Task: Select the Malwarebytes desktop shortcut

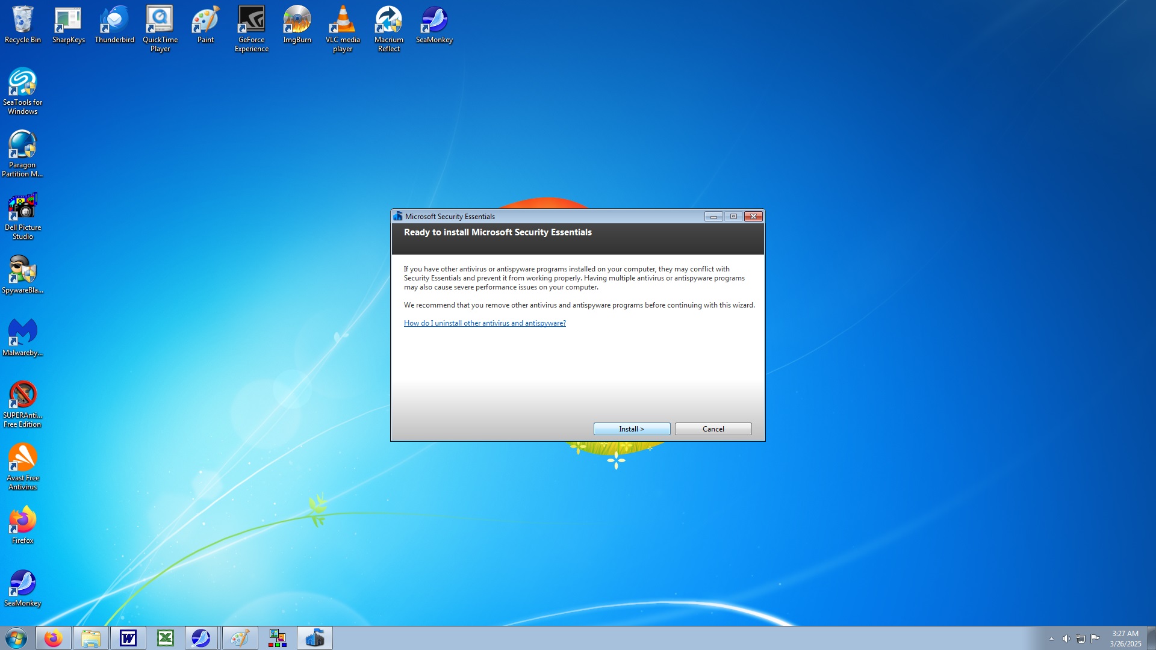Action: 23,338
